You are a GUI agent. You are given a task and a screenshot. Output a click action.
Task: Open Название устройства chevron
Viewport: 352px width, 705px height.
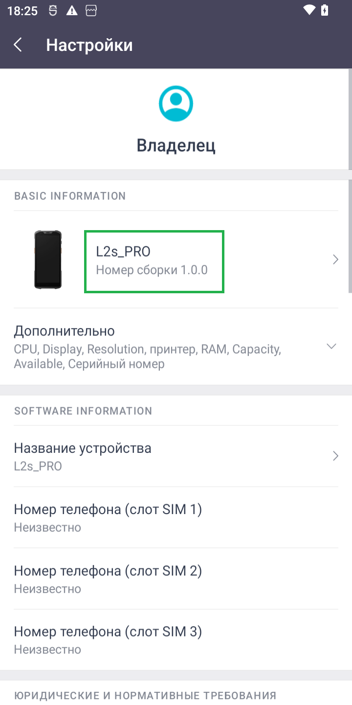[335, 456]
